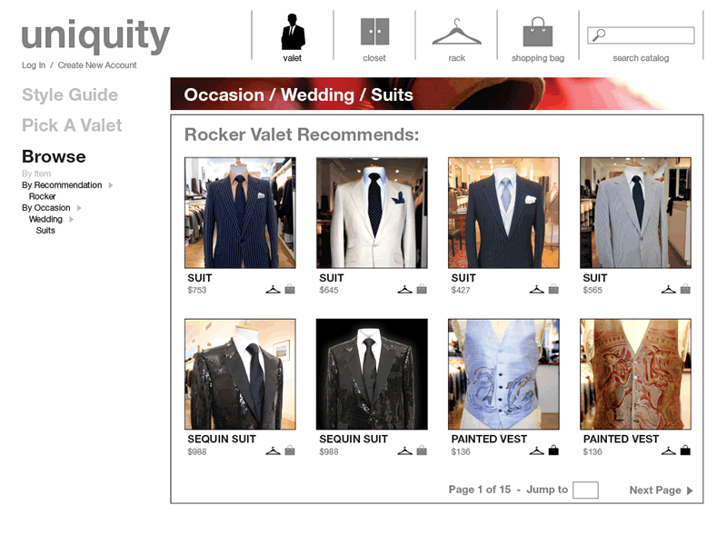727x545 pixels.
Task: Open Pick A Valet in sidebar
Action: (x=72, y=125)
